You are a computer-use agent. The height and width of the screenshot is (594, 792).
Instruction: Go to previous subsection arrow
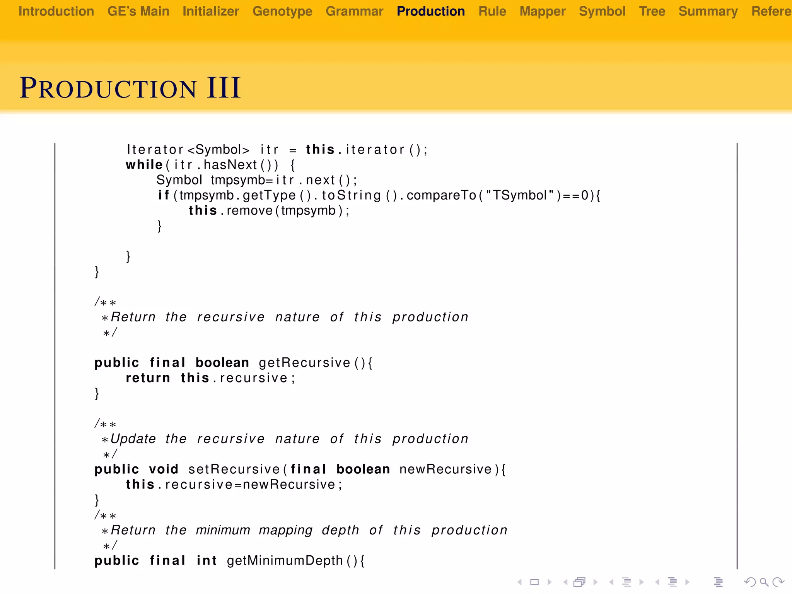[611, 582]
